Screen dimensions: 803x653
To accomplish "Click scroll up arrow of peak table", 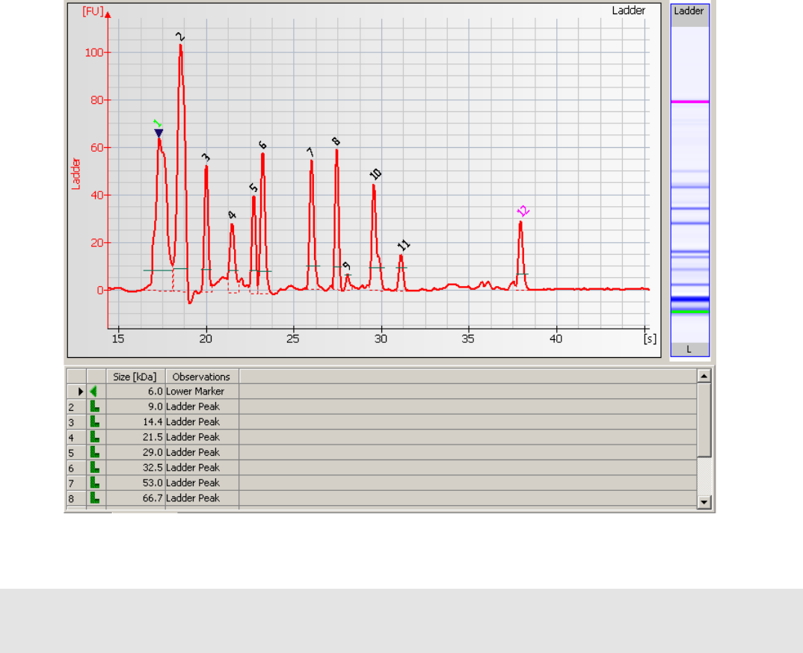I will [x=704, y=376].
